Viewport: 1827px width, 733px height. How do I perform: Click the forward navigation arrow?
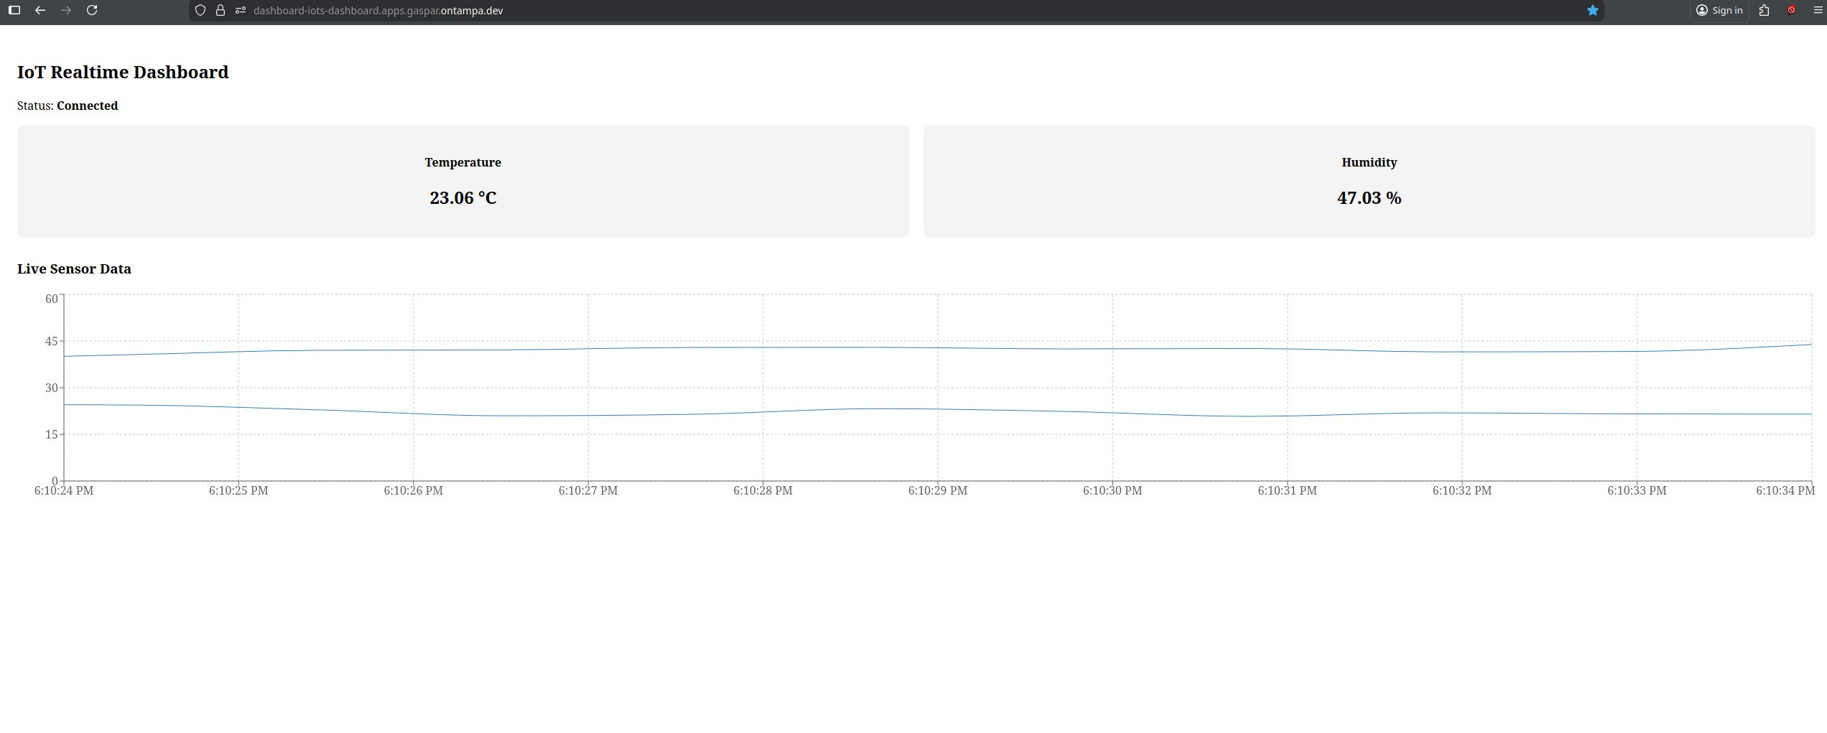click(66, 10)
